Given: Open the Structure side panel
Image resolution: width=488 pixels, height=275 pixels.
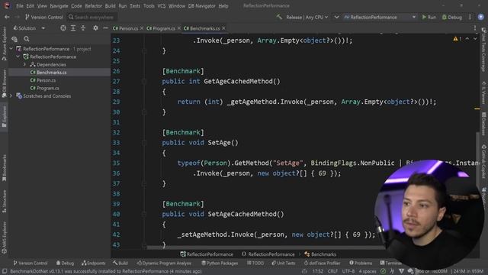Looking at the screenshot, I should click(x=4, y=201).
